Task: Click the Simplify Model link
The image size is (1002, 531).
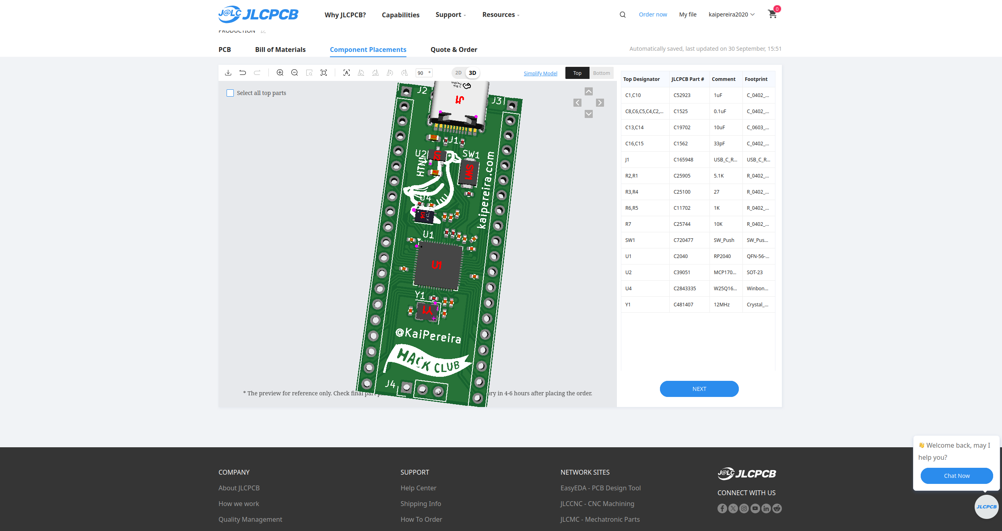Action: coord(540,73)
